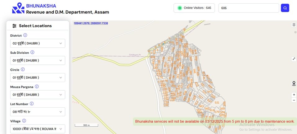Viewport: 297px width, 134px height.
Task: Click the maintenance notice banner
Action: click(x=215, y=121)
